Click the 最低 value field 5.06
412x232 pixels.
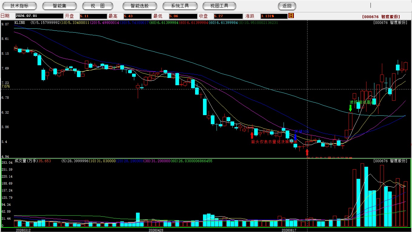tap(183, 16)
